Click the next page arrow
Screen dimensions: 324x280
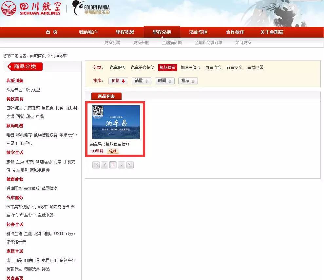pyautogui.click(x=121, y=165)
